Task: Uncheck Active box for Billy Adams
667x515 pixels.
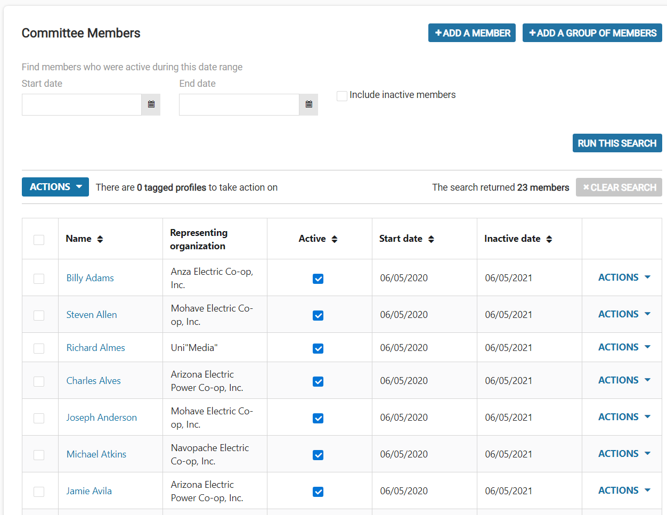Action: [318, 279]
